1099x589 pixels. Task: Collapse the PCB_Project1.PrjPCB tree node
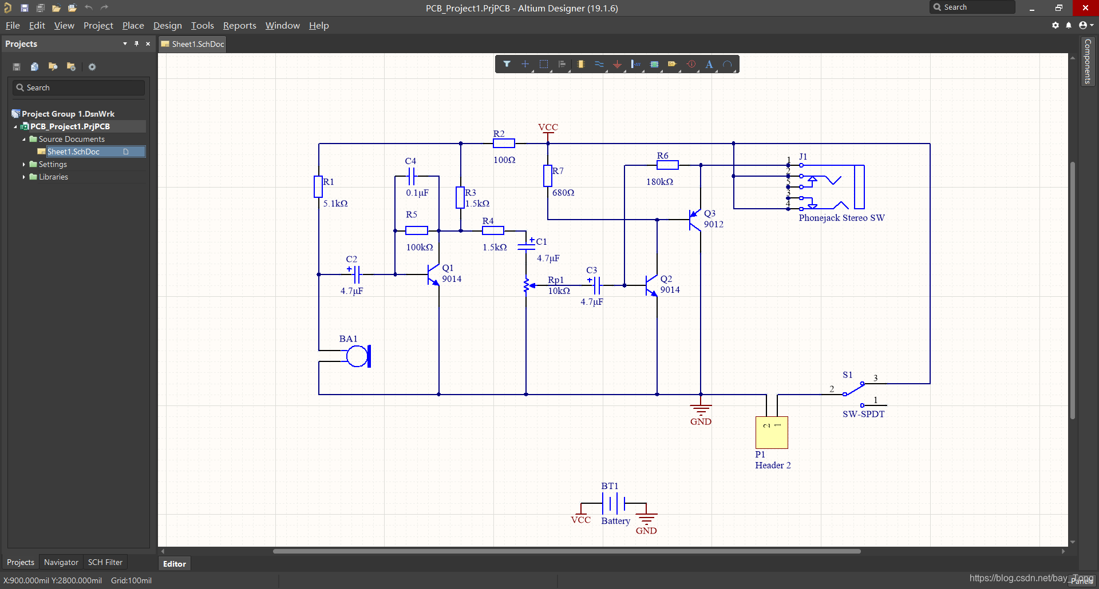click(x=15, y=126)
